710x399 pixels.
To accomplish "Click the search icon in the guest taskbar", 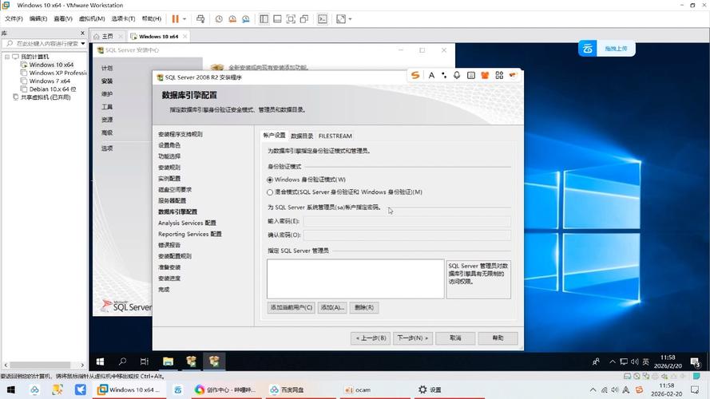I will (x=122, y=361).
